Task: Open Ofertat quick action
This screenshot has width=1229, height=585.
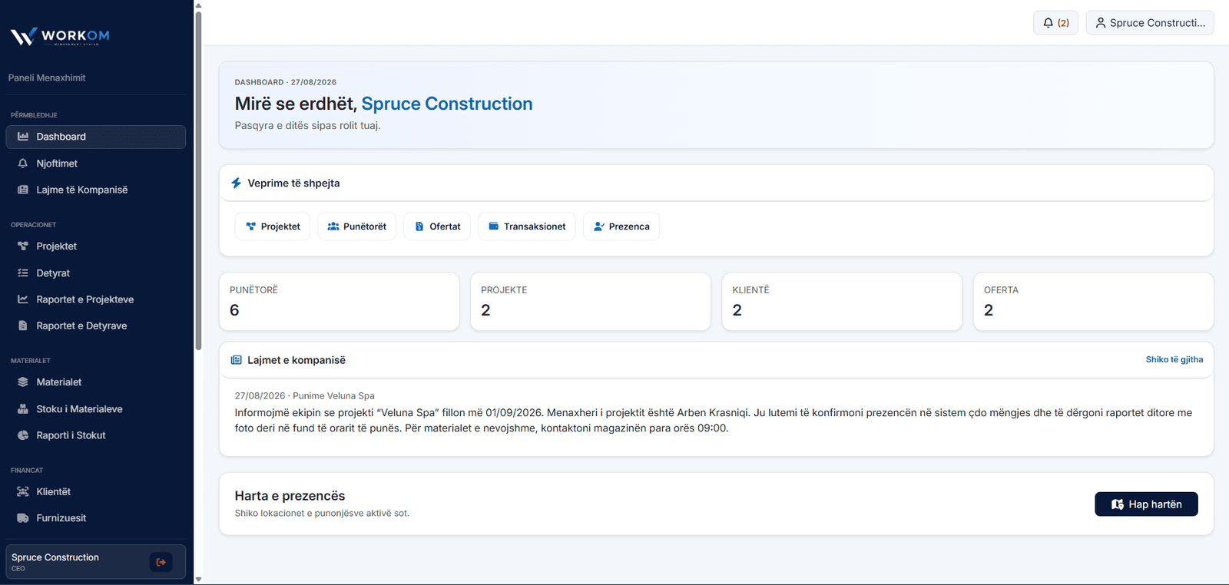Action: (437, 226)
